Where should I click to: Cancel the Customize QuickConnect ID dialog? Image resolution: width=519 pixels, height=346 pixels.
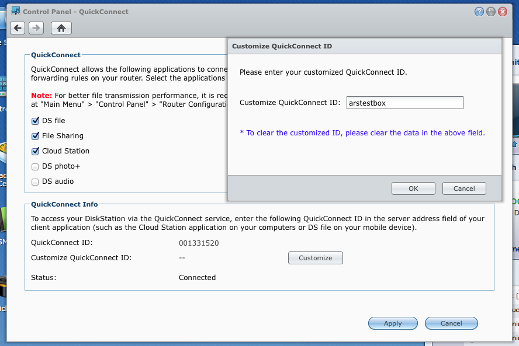[464, 188]
